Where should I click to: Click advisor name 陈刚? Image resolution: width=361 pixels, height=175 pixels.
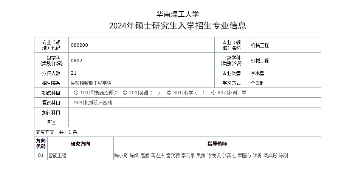click(284, 155)
